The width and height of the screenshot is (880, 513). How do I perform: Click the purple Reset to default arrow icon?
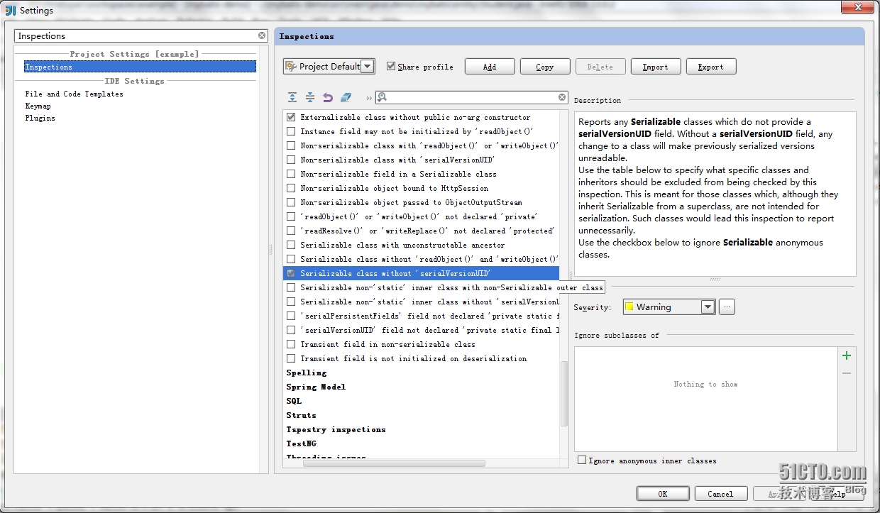pyautogui.click(x=328, y=98)
